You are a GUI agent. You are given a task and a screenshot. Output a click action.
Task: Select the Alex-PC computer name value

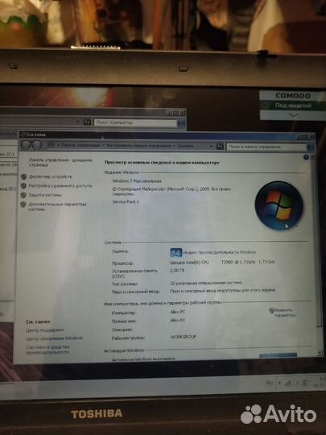(x=178, y=312)
